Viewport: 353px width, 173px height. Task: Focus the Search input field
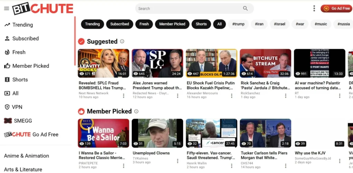pos(189,9)
